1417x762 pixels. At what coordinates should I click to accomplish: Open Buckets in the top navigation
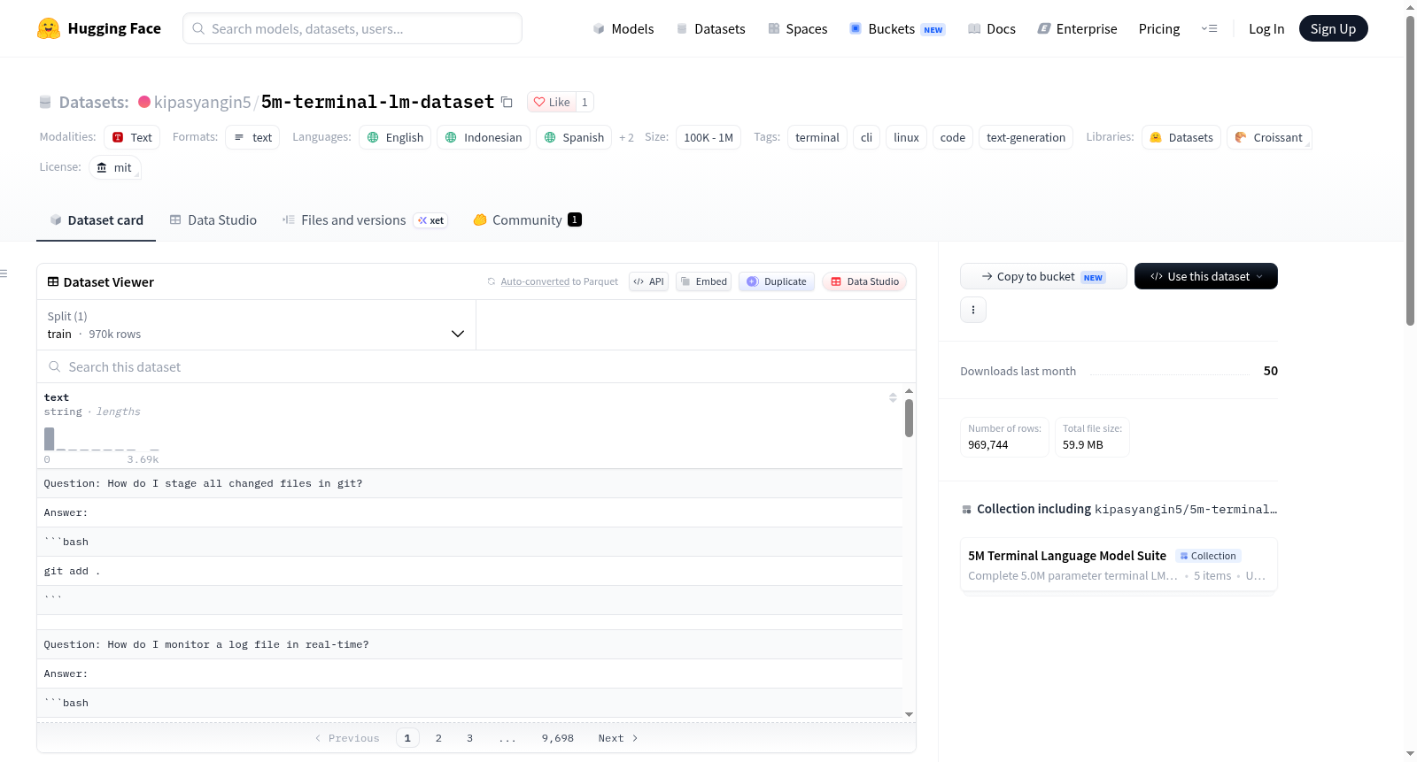pyautogui.click(x=897, y=28)
